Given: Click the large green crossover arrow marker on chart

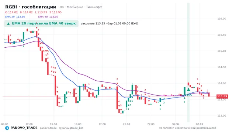Looking at the screenshot, I should [x=188, y=89].
